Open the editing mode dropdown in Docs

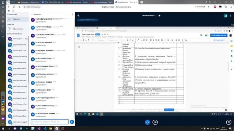click(x=219, y=40)
